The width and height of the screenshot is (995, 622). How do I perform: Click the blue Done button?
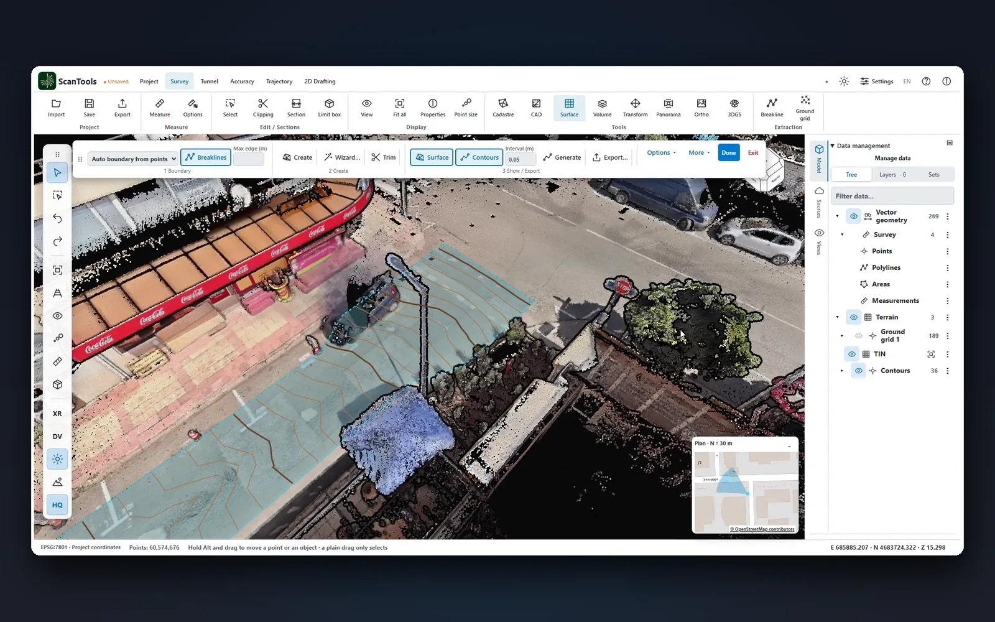729,152
